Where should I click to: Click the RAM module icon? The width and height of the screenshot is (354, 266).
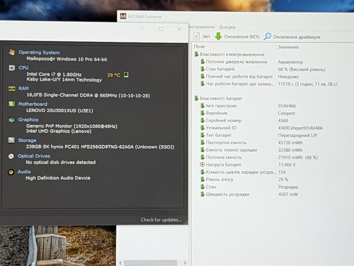point(12,89)
